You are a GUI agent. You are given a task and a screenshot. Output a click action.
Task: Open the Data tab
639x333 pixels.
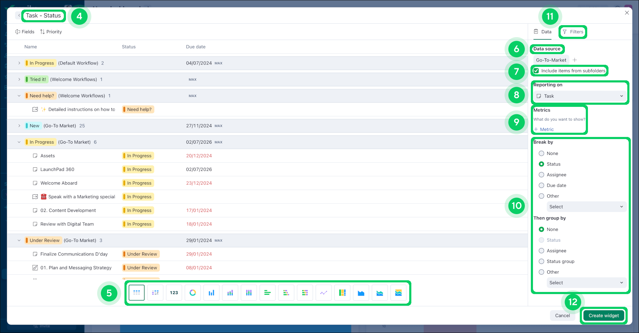[543, 32]
